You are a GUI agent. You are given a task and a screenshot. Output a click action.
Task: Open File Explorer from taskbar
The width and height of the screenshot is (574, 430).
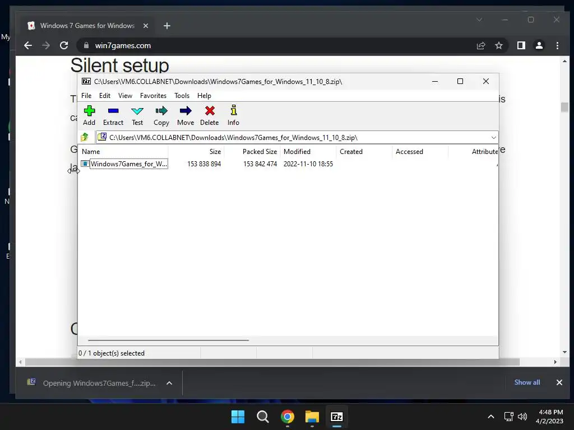(x=312, y=417)
